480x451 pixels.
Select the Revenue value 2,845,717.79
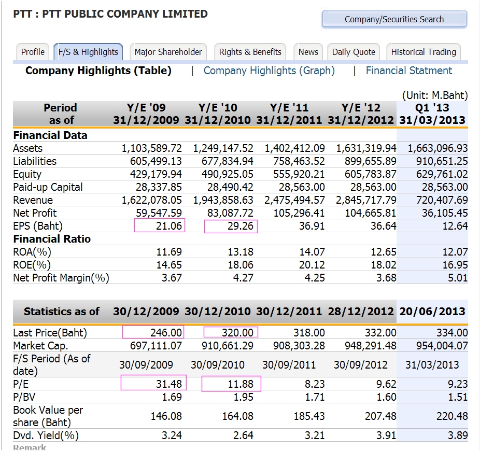[366, 200]
